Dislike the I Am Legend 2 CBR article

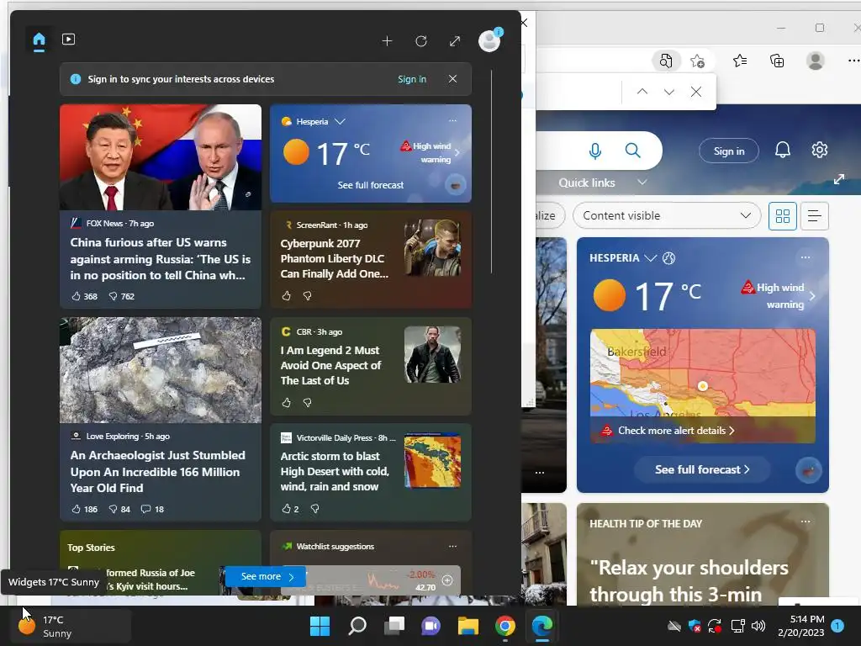tap(308, 403)
